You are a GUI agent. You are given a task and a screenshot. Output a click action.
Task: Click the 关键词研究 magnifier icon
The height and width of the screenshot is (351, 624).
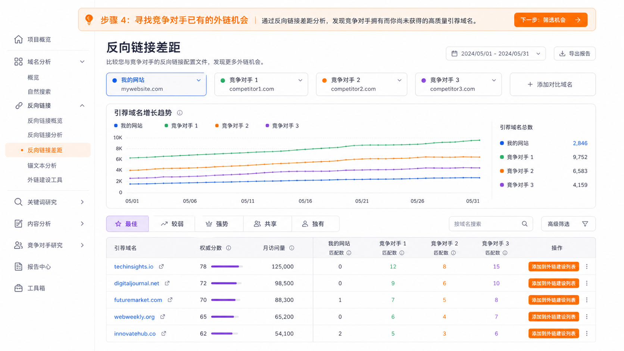coord(18,202)
